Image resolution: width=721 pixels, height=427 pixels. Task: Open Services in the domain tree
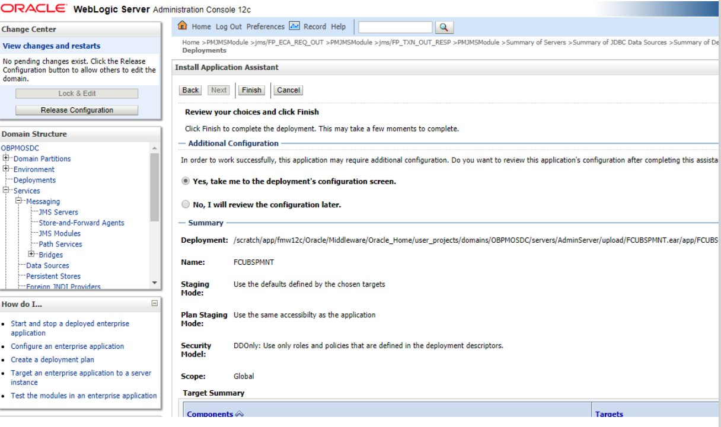coord(27,191)
